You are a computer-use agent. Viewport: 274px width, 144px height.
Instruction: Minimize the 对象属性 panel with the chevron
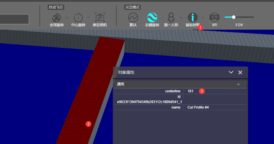231,72
